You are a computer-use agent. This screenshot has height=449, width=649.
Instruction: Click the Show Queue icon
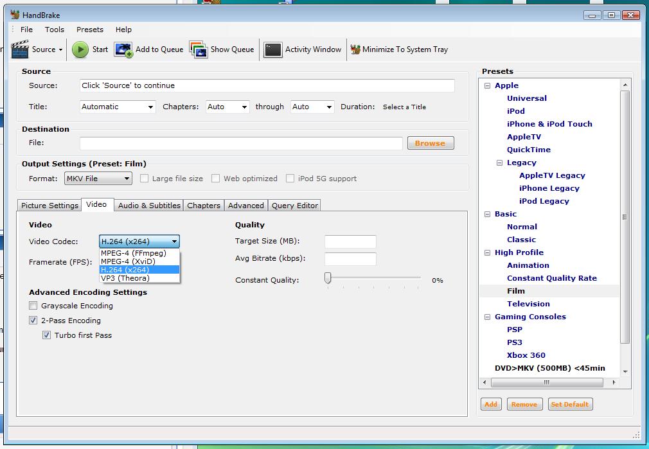point(199,49)
